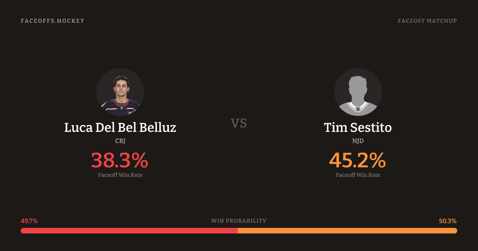This screenshot has width=478, height=251.
Task: Click the CBJ team abbreviation
Action: pos(120,141)
